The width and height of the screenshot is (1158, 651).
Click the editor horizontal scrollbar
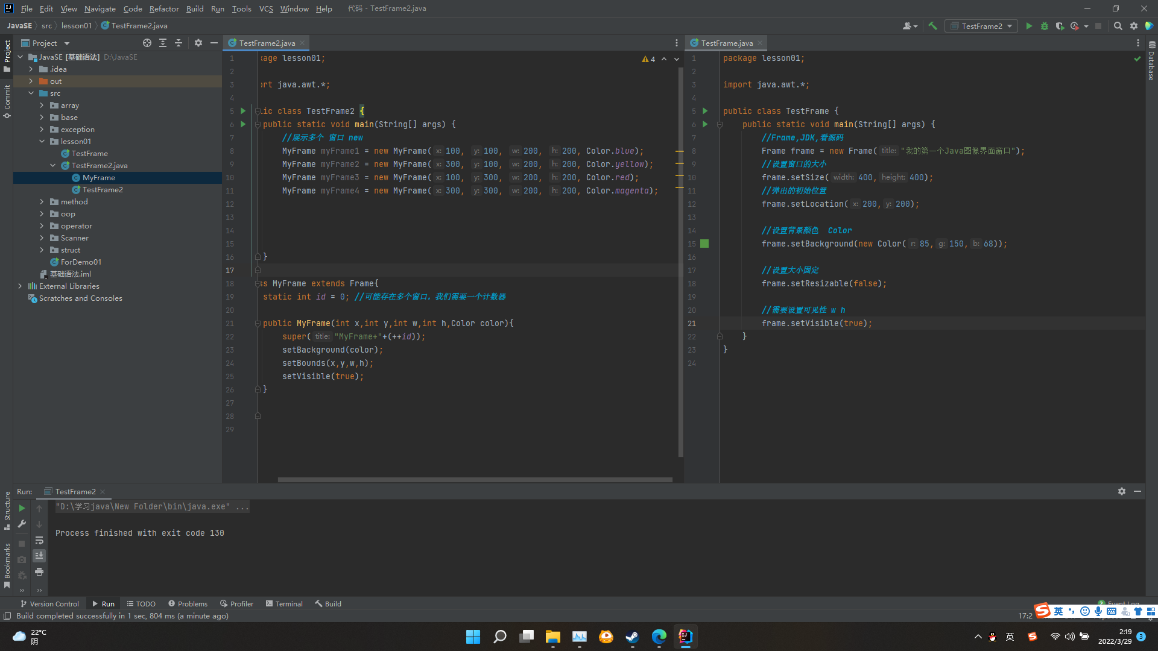coord(475,480)
